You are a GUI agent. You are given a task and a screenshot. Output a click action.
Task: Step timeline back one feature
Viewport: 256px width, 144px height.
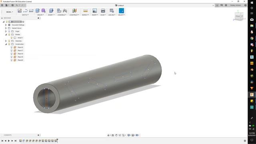pyautogui.click(x=6, y=141)
